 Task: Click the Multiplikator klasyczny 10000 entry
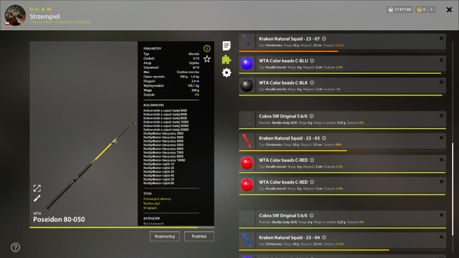[x=164, y=160]
